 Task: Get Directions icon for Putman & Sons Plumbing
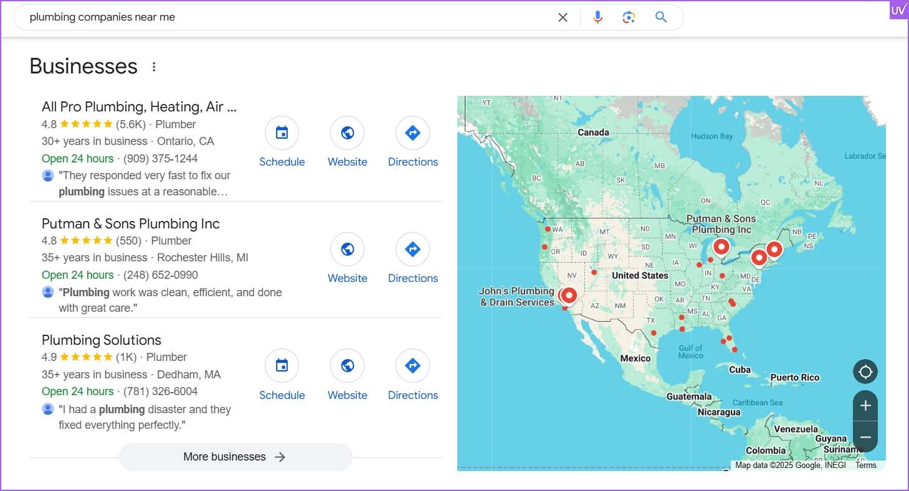coord(412,250)
